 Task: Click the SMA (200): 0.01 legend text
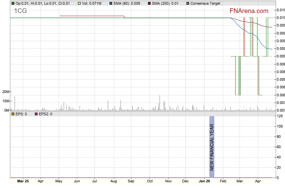point(165,3)
